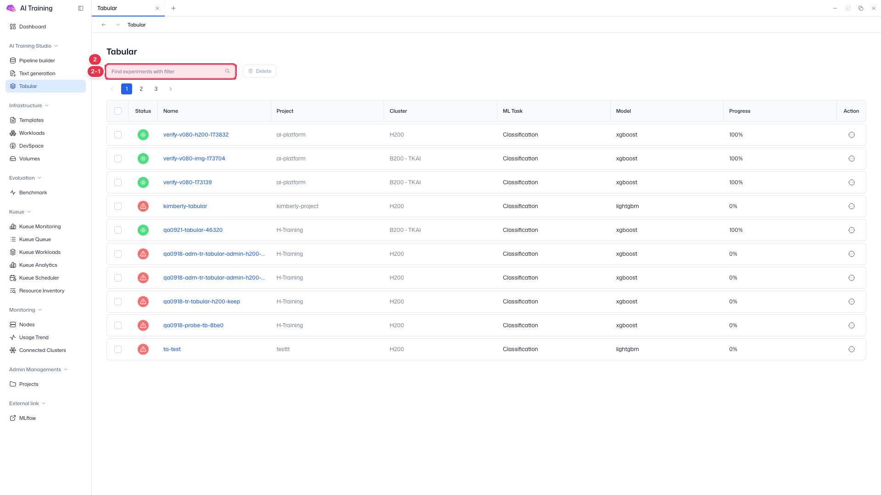Select all experiments with header checkbox
This screenshot has width=881, height=495.
click(118, 111)
